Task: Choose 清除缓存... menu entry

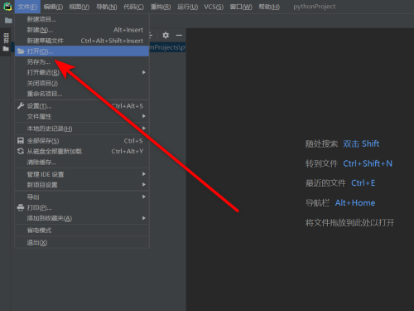Action: click(82, 162)
